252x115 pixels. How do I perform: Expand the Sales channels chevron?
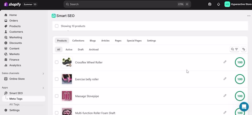pyautogui.click(x=43, y=73)
